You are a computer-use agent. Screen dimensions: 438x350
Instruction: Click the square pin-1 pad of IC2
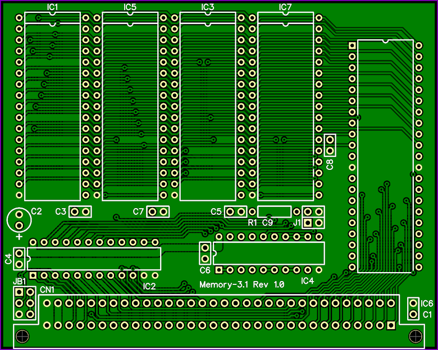pos(33,275)
